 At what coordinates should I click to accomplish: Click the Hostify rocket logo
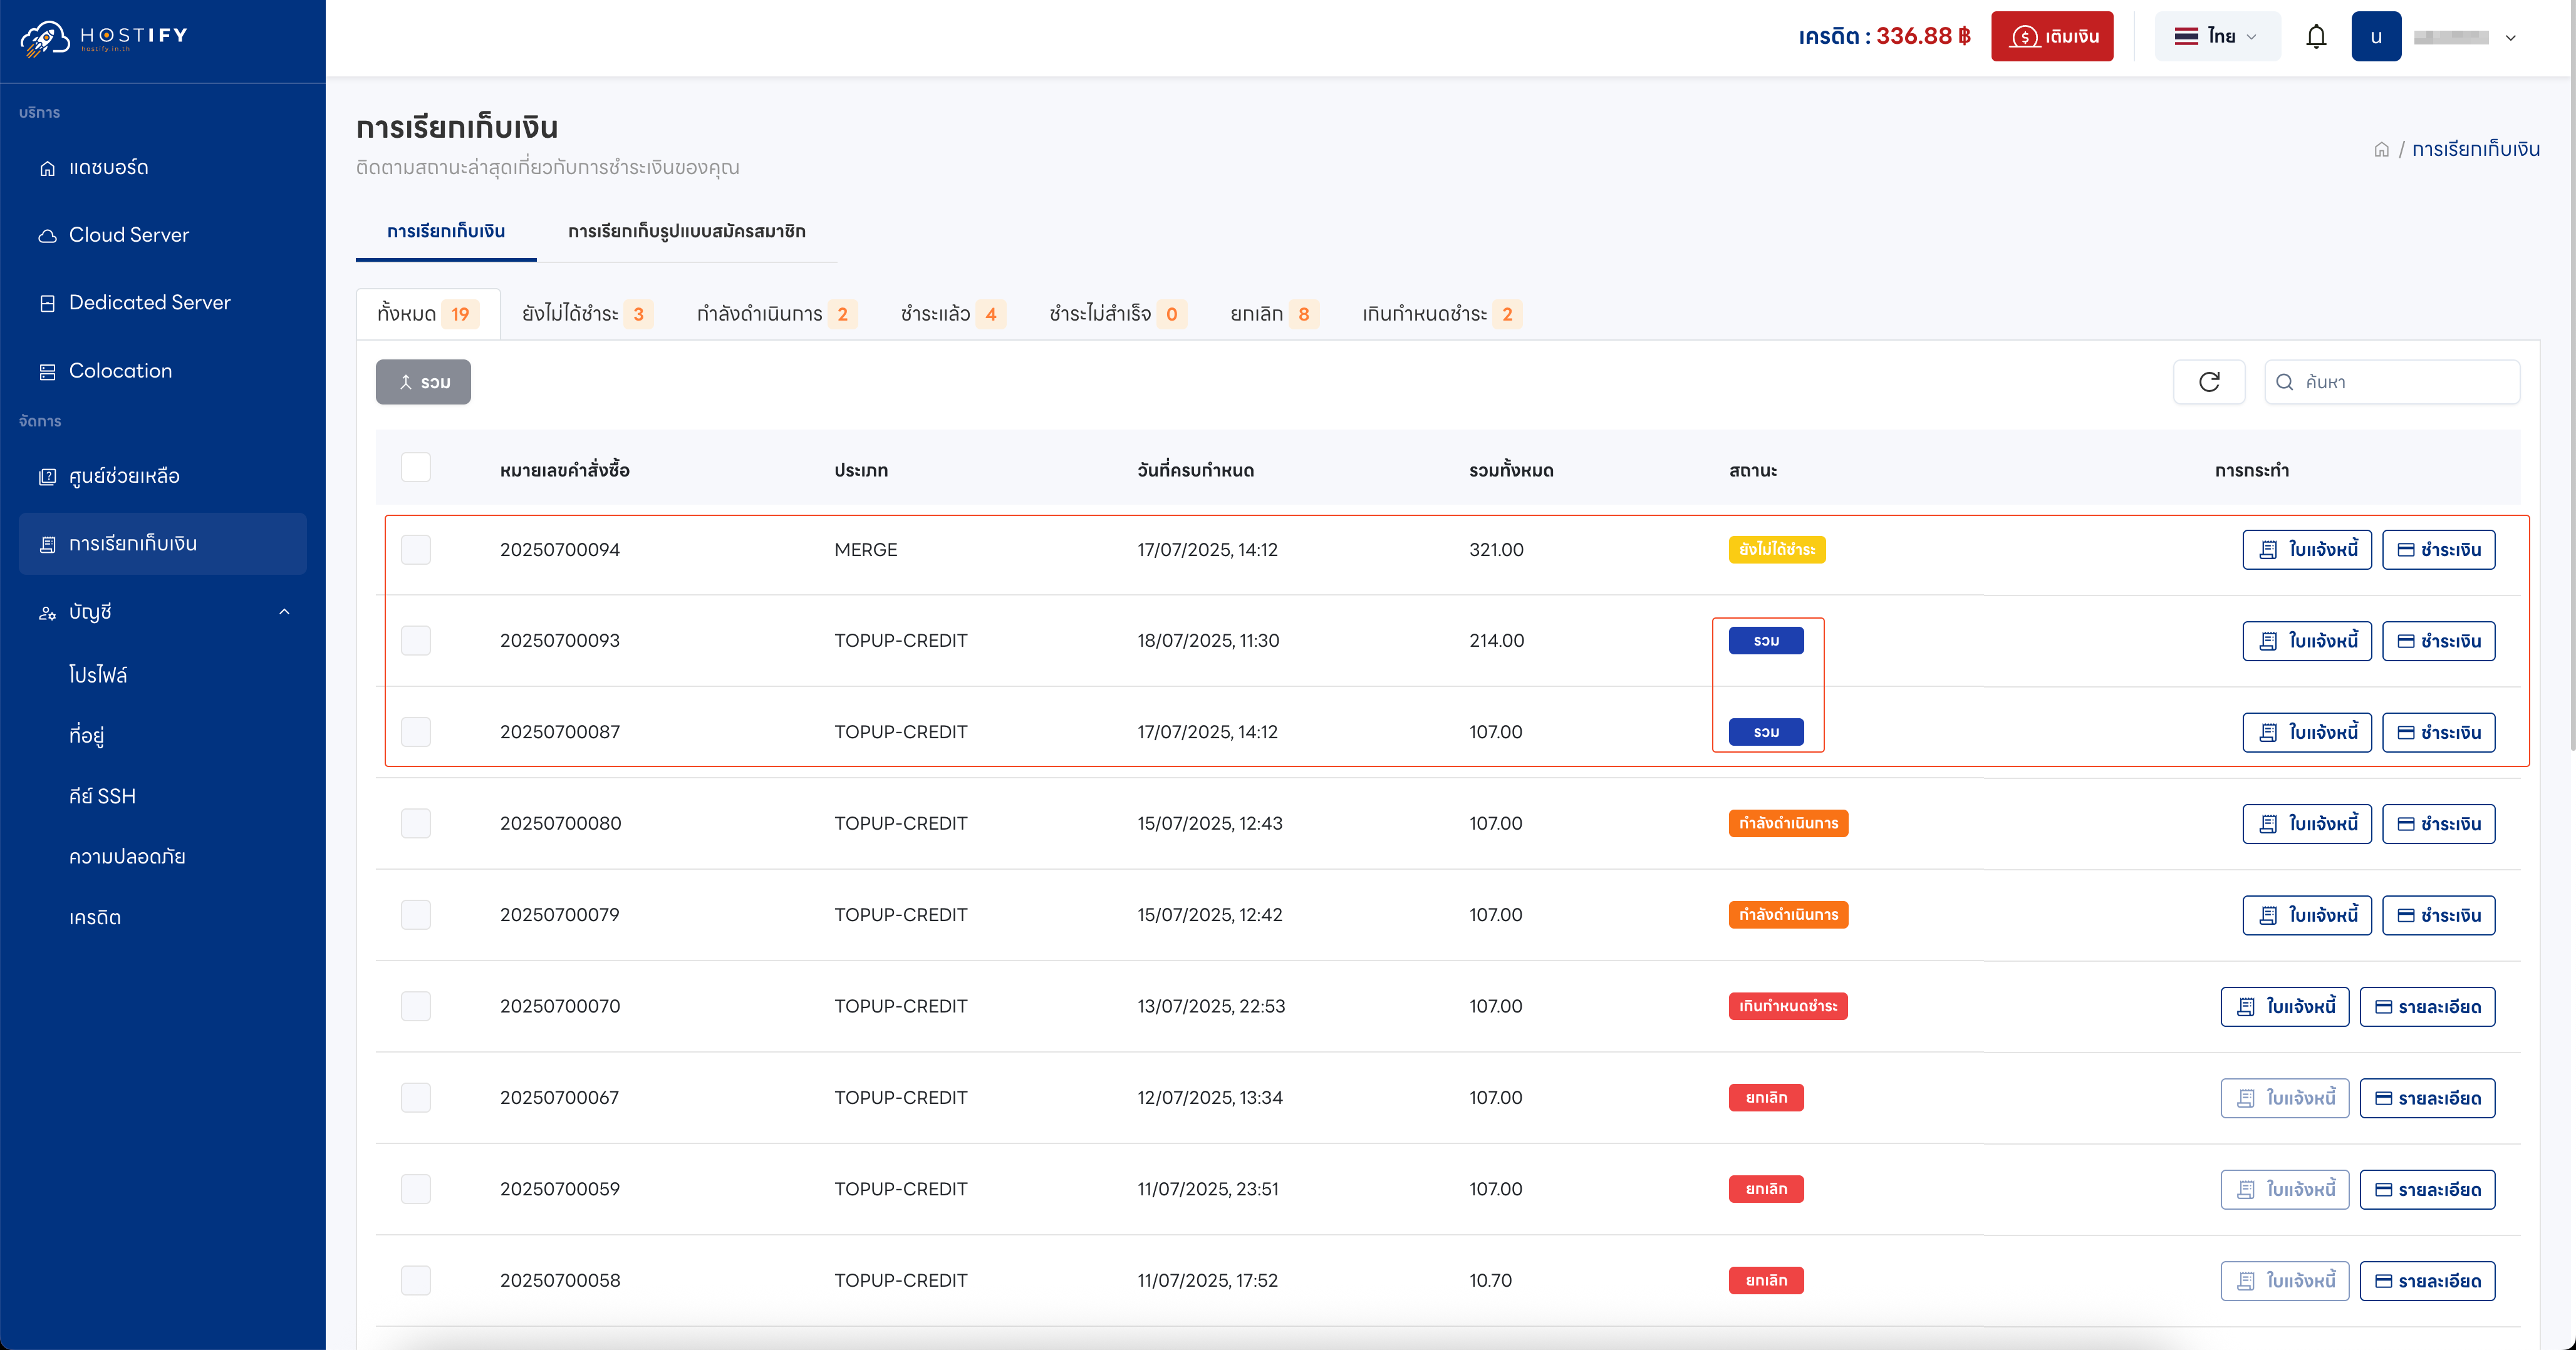[45, 38]
